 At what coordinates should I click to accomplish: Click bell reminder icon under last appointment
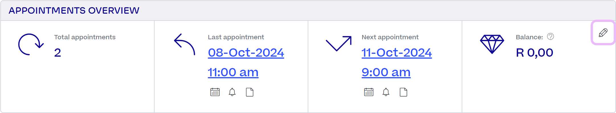tap(232, 92)
